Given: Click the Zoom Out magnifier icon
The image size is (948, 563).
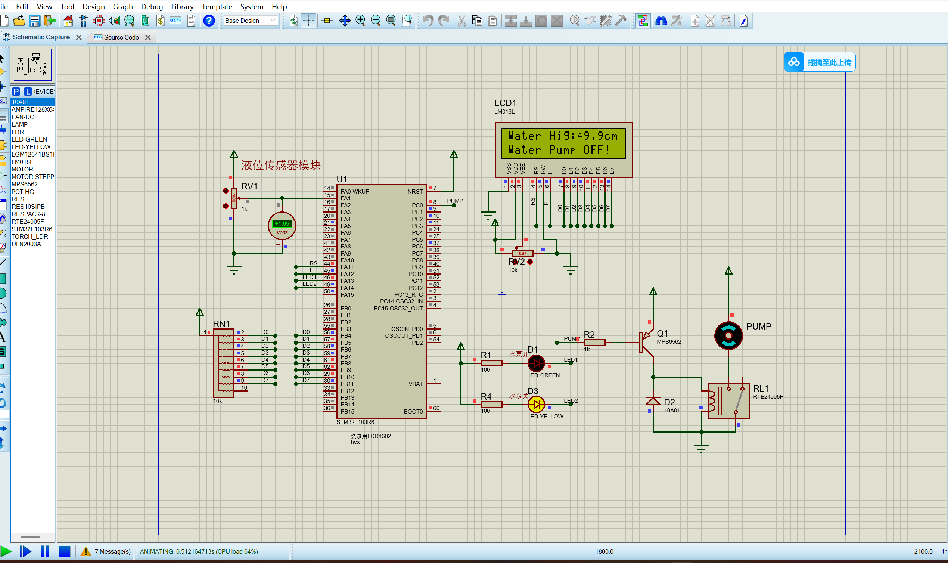Looking at the screenshot, I should click(x=376, y=21).
